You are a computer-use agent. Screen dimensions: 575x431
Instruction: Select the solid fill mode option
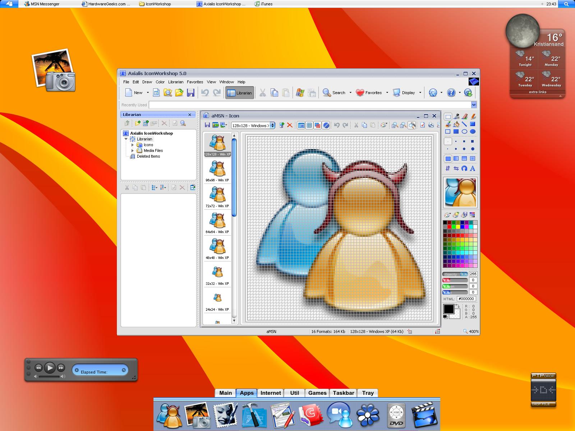click(x=448, y=158)
